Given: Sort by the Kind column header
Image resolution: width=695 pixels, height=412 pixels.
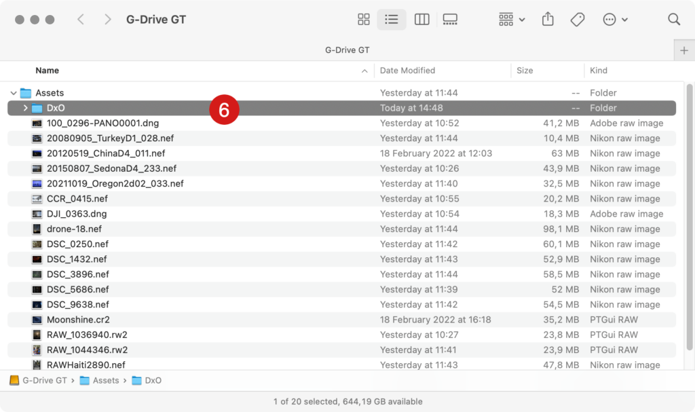Looking at the screenshot, I should [599, 71].
